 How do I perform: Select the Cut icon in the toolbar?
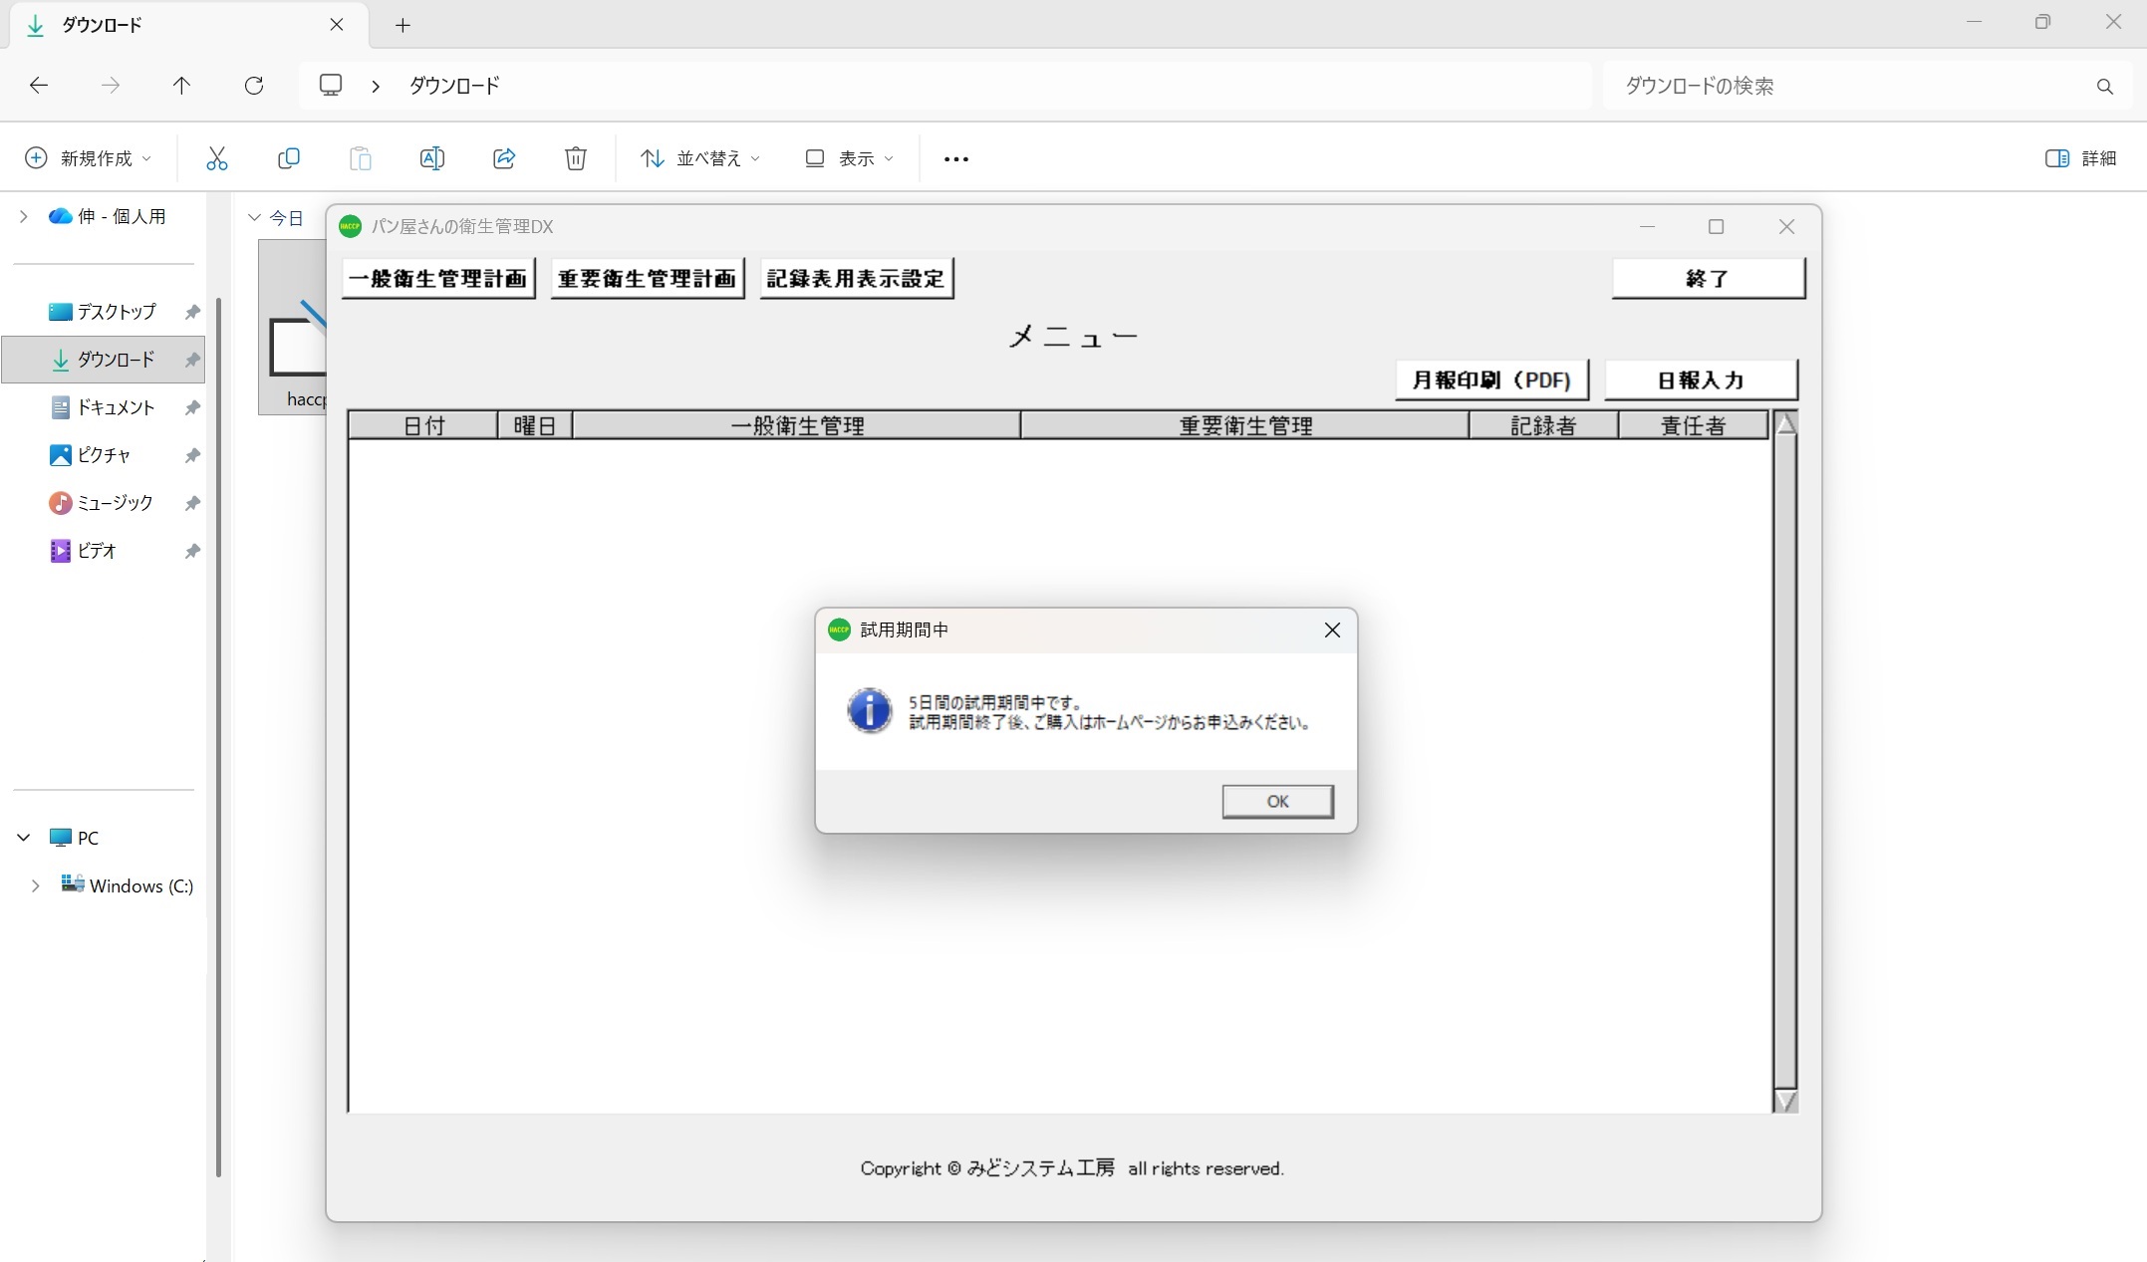[216, 158]
